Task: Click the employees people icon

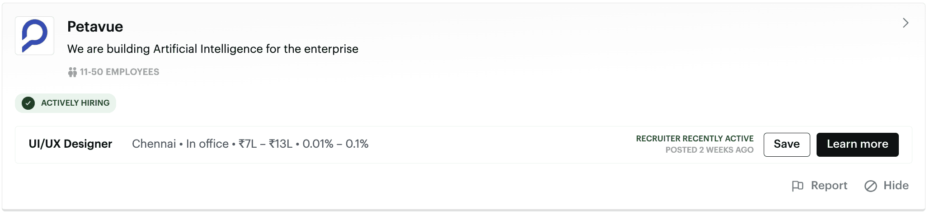Action: click(72, 72)
